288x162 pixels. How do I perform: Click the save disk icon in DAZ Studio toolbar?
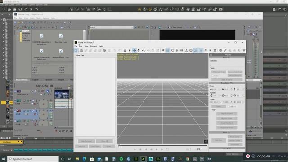[x=20, y=9]
